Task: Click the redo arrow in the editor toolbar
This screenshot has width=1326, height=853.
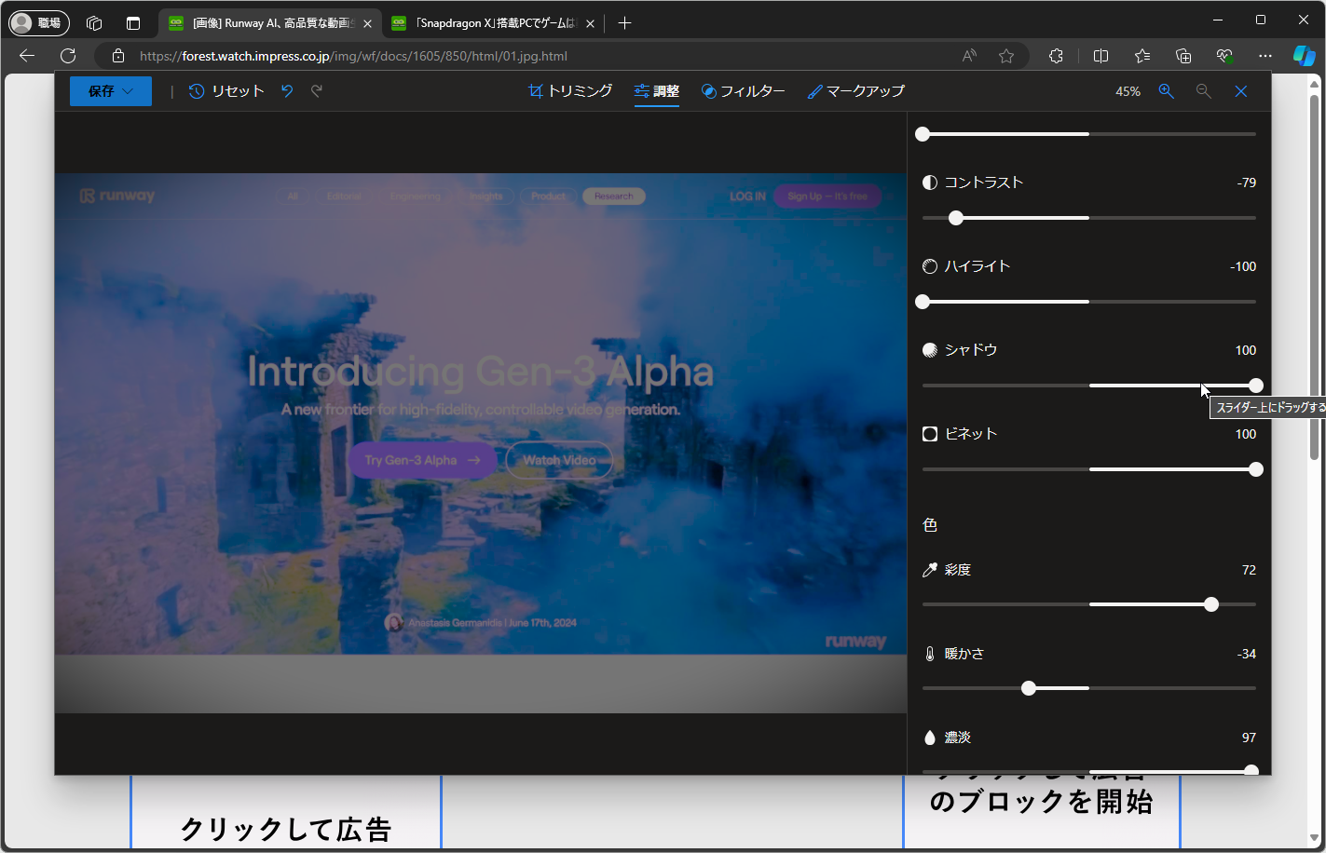Action: 317,91
